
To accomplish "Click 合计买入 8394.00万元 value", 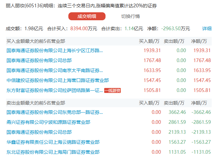I will tap(84, 29).
